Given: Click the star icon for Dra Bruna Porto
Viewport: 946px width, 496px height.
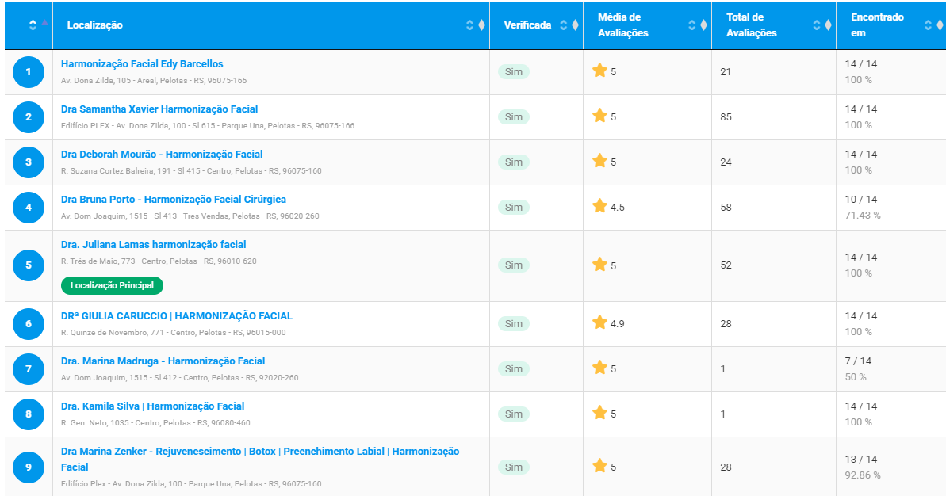Looking at the screenshot, I should coord(599,206).
